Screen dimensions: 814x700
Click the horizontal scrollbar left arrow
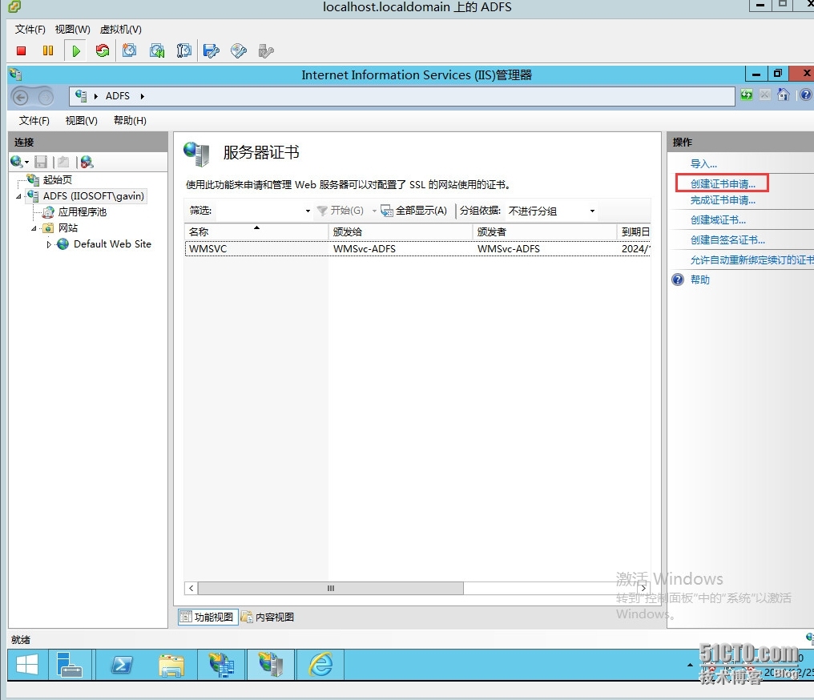click(x=191, y=589)
